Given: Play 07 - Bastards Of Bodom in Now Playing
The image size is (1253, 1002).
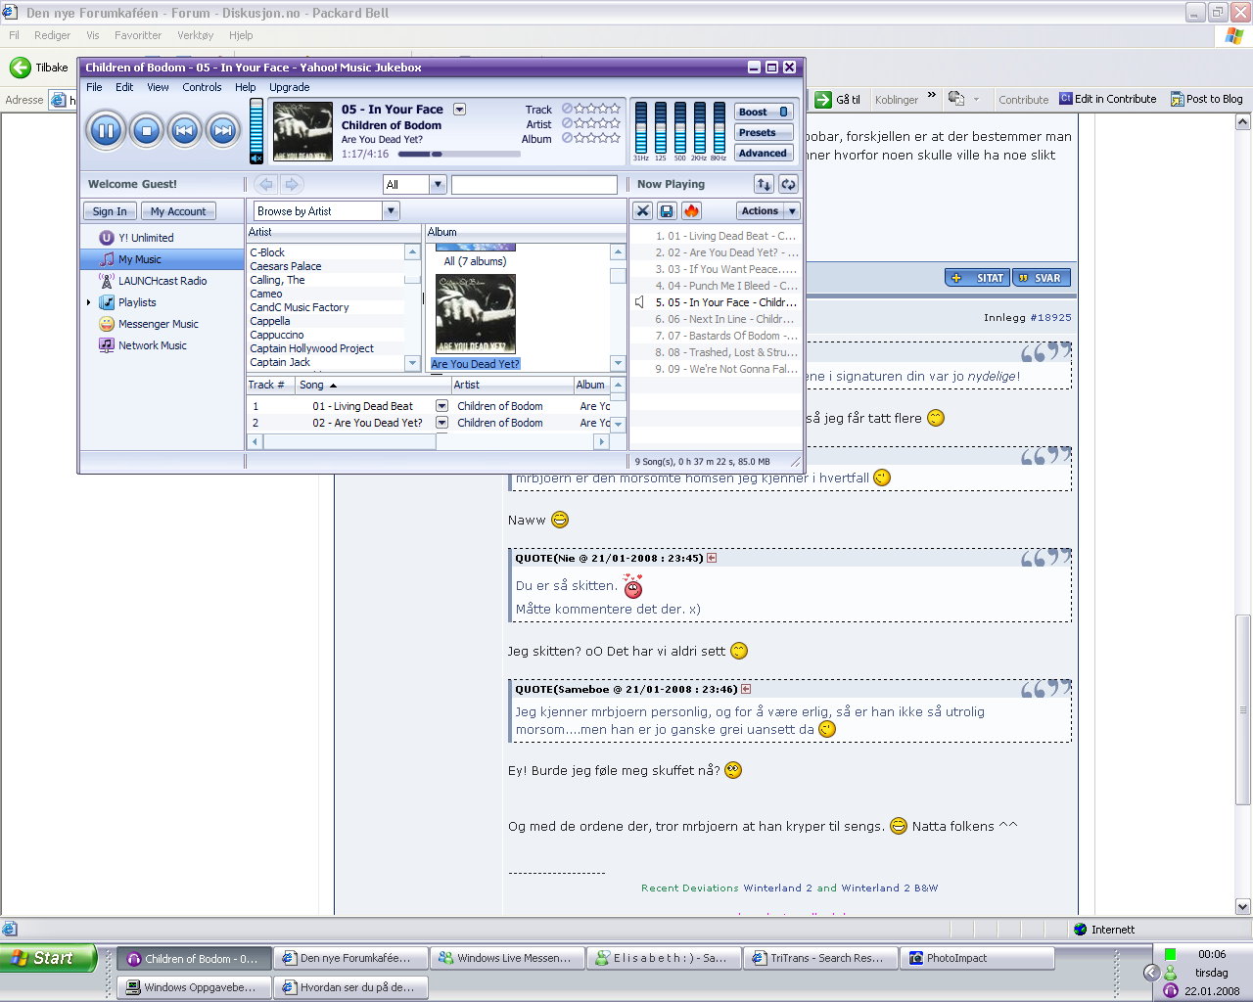Looking at the screenshot, I should coord(725,336).
